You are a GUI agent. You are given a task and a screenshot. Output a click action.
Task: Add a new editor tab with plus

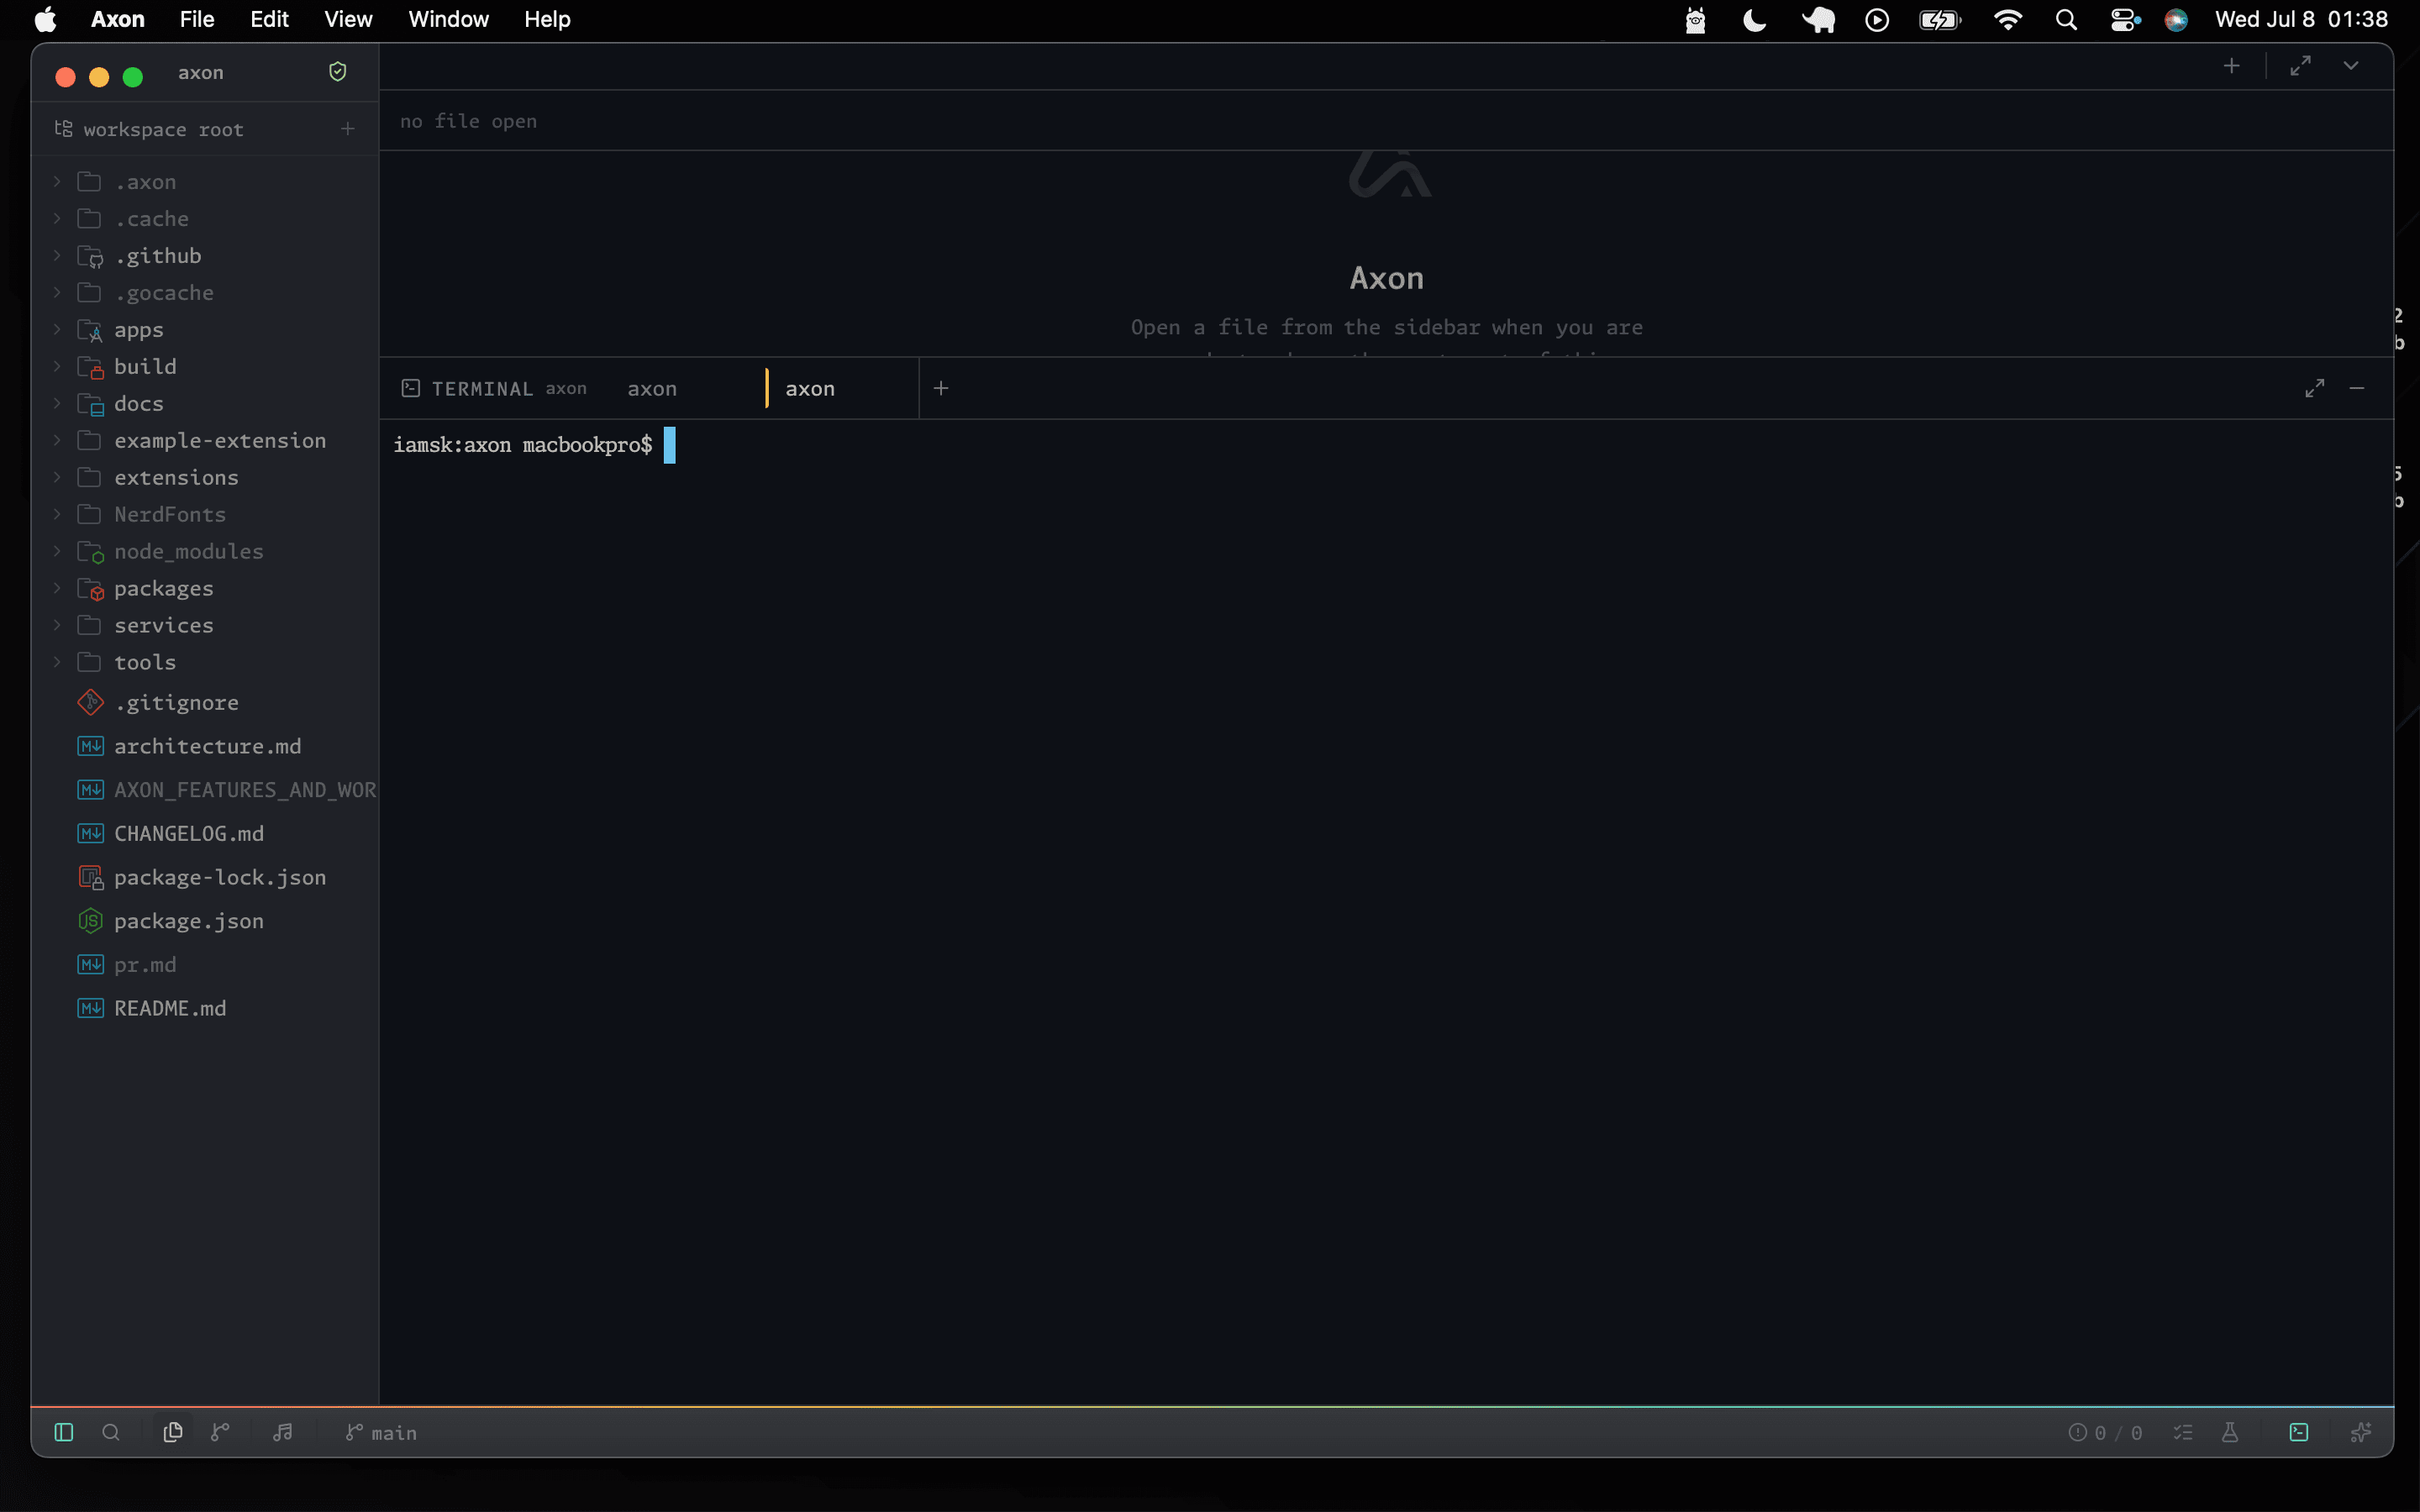coord(2231,66)
